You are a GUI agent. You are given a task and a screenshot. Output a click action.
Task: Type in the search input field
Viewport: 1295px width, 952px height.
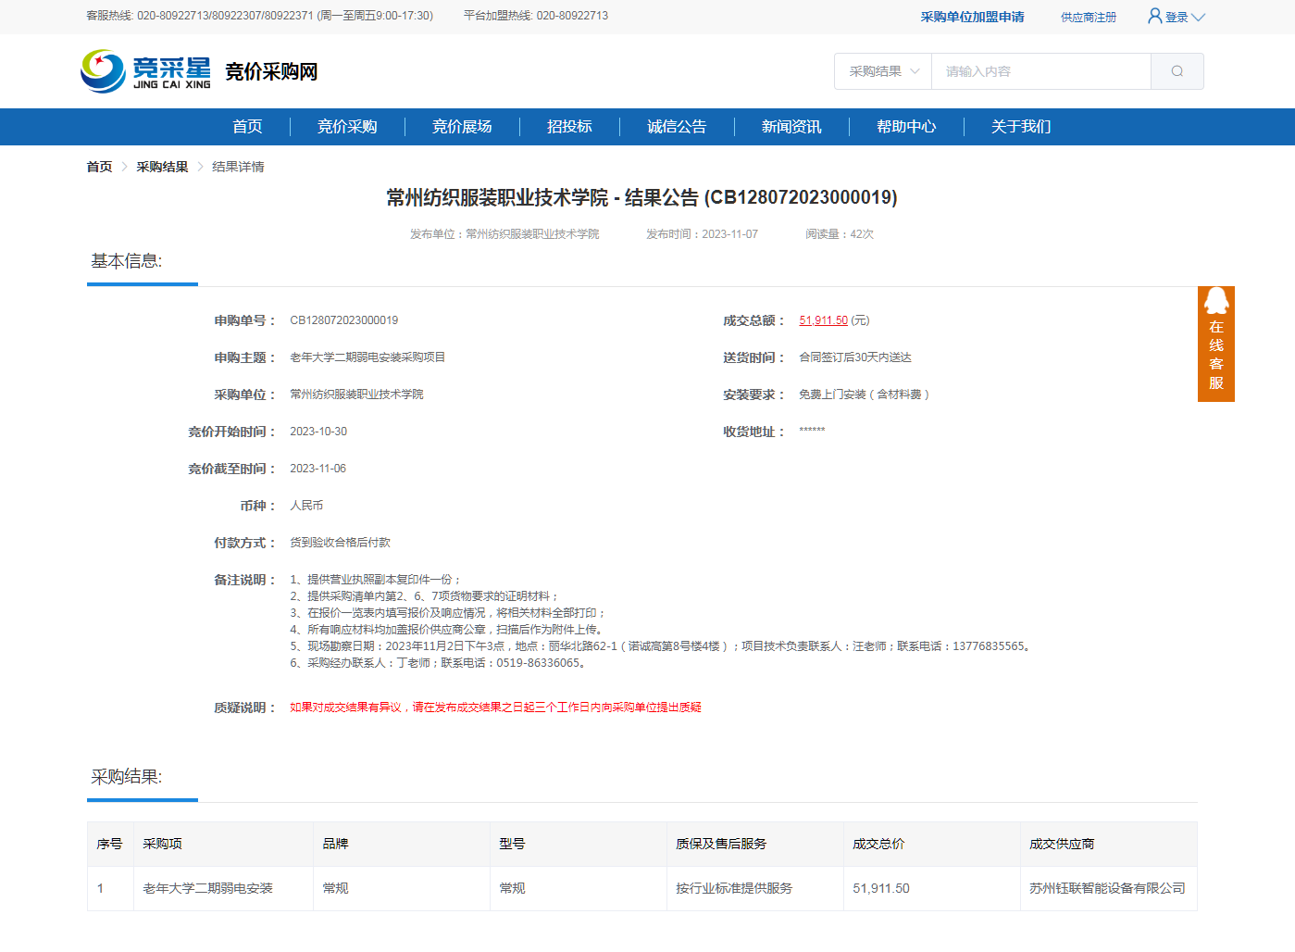click(1040, 71)
